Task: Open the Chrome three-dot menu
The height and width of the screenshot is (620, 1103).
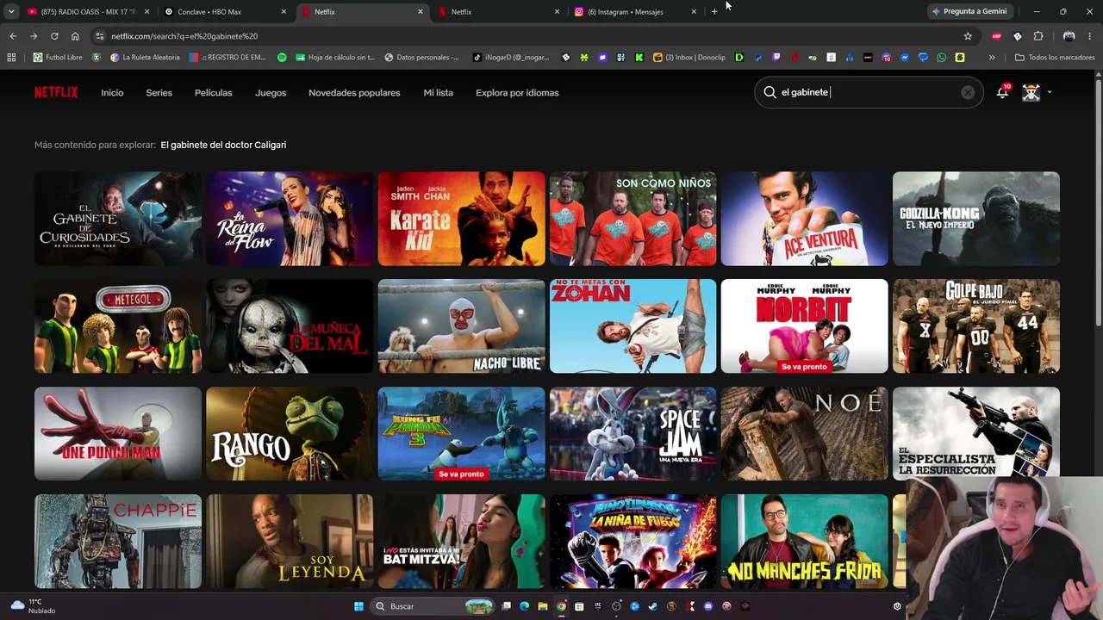Action: click(1090, 36)
